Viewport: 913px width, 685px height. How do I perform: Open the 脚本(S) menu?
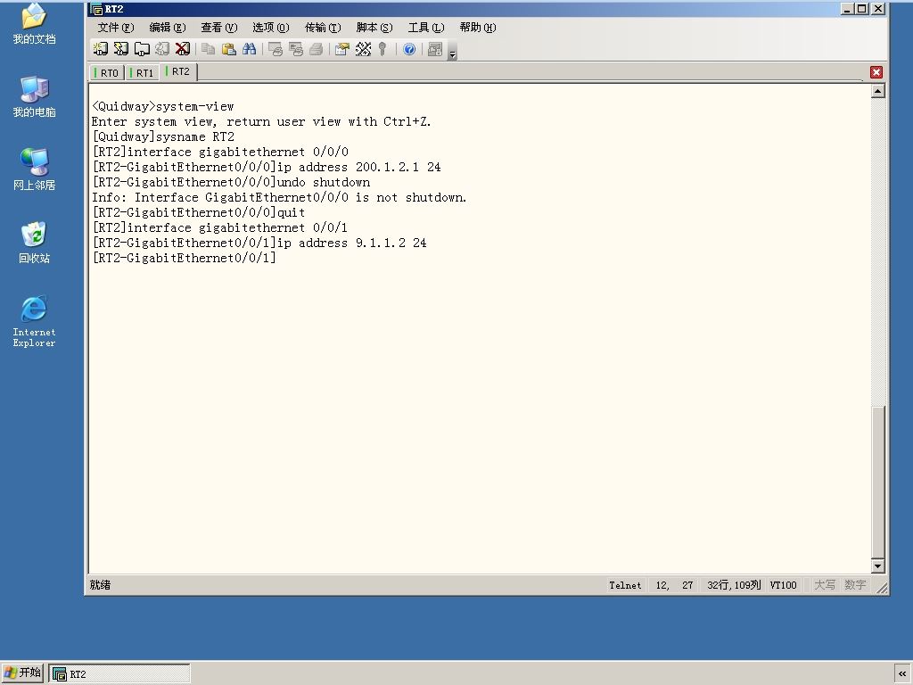point(374,28)
